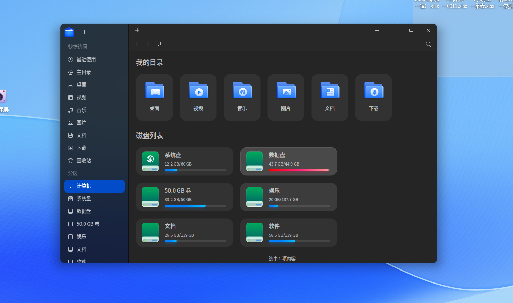Viewport: 513px width, 303px height.
Task: Select the 50.0 GB 卷 disk tile
Action: pos(185,197)
